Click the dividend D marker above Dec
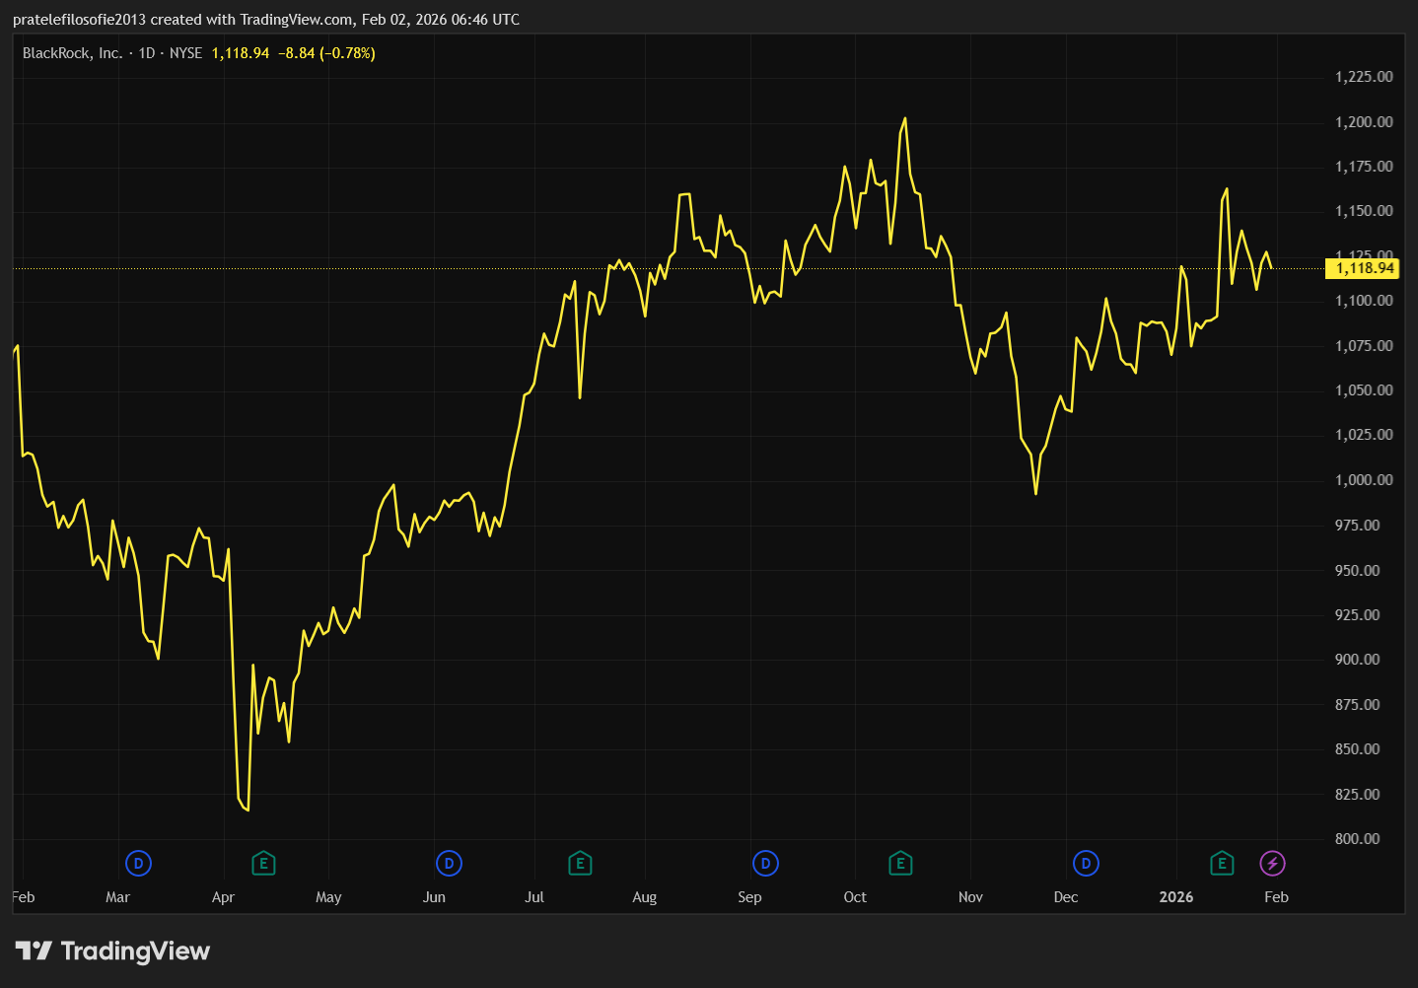Screen dimensions: 1418x988 click(x=1086, y=864)
